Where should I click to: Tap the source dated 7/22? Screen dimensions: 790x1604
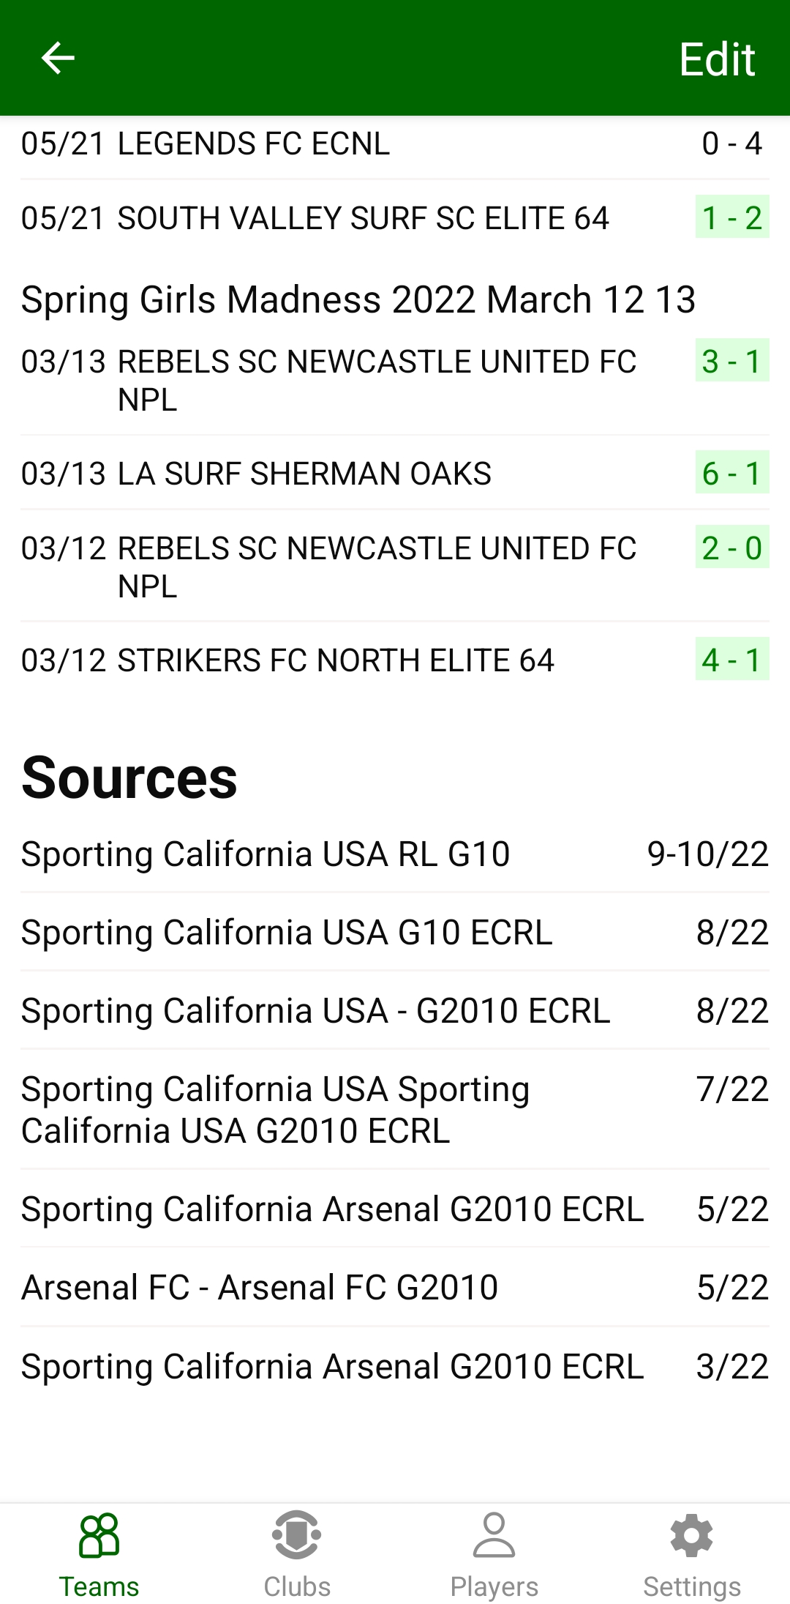[395, 1110]
